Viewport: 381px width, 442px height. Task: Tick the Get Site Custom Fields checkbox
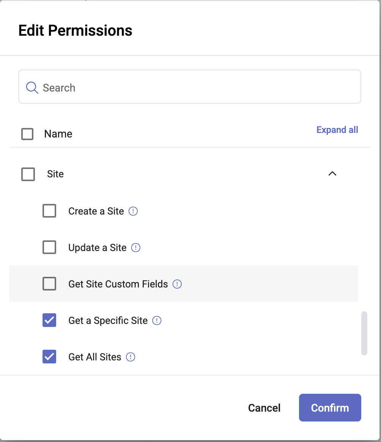point(49,284)
